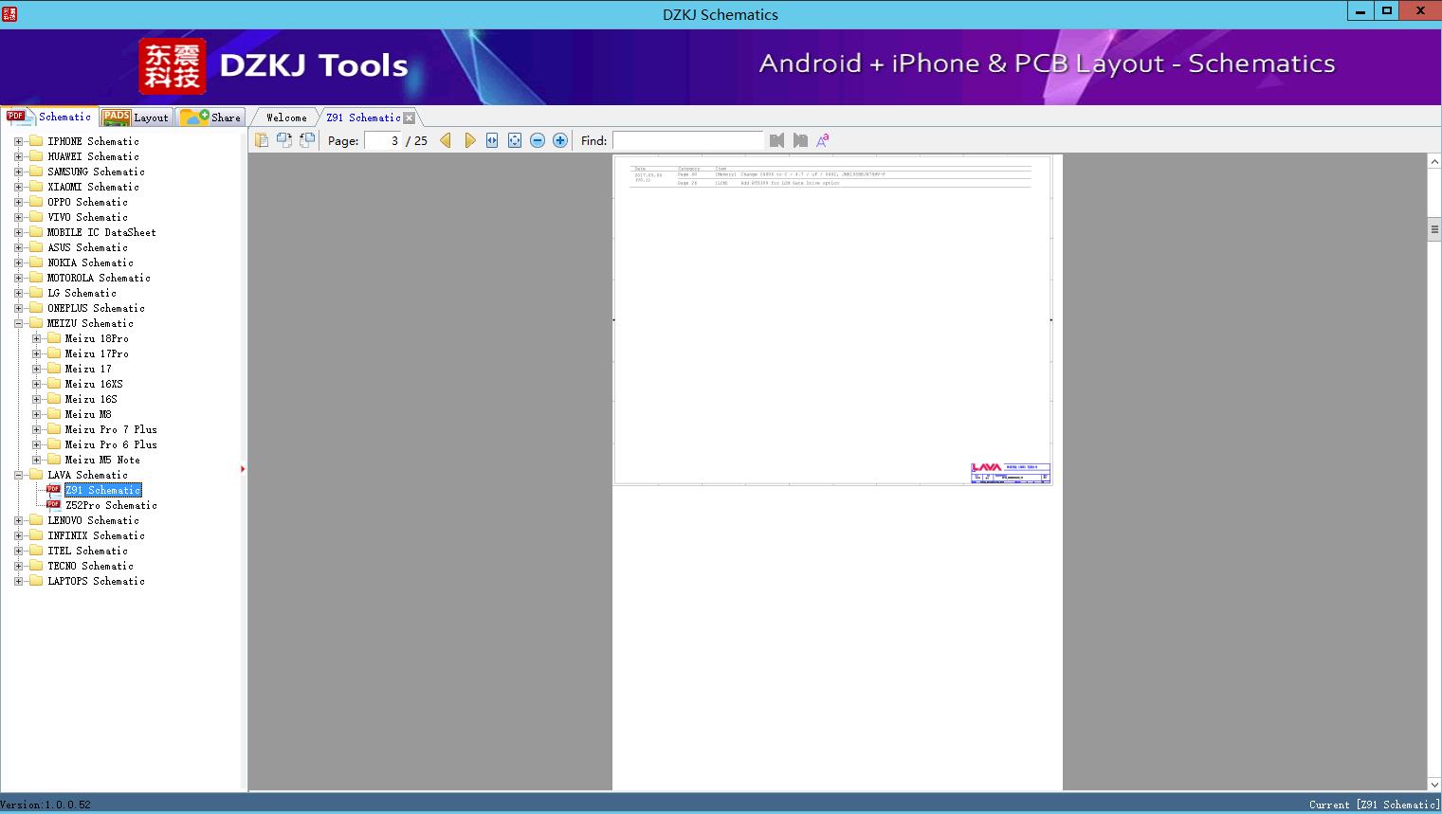Expand the OPPO Schematic folder
The width and height of the screenshot is (1442, 814).
pos(18,202)
